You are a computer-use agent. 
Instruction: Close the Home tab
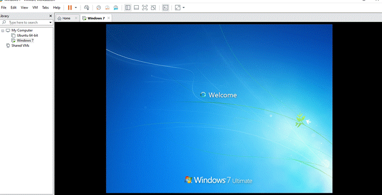76,18
